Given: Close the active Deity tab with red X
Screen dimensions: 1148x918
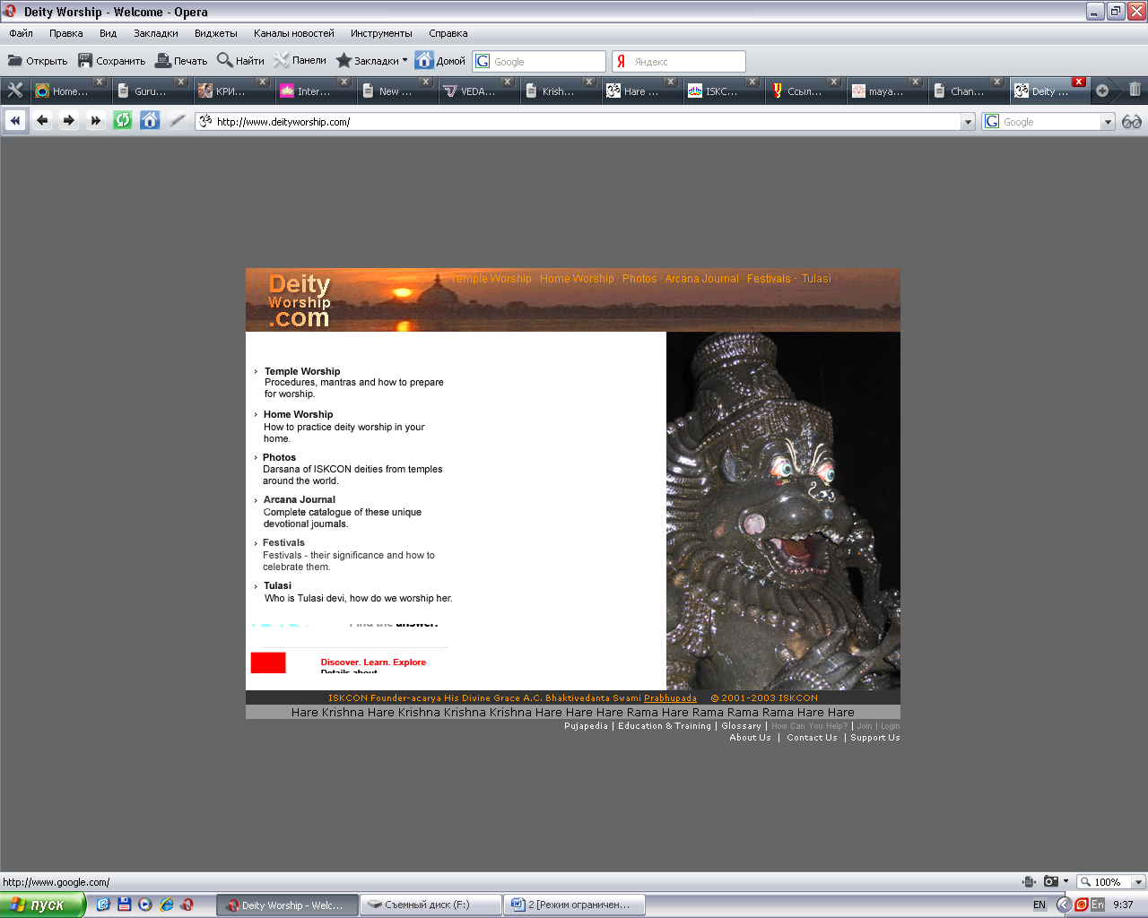Looking at the screenshot, I should click(x=1079, y=82).
